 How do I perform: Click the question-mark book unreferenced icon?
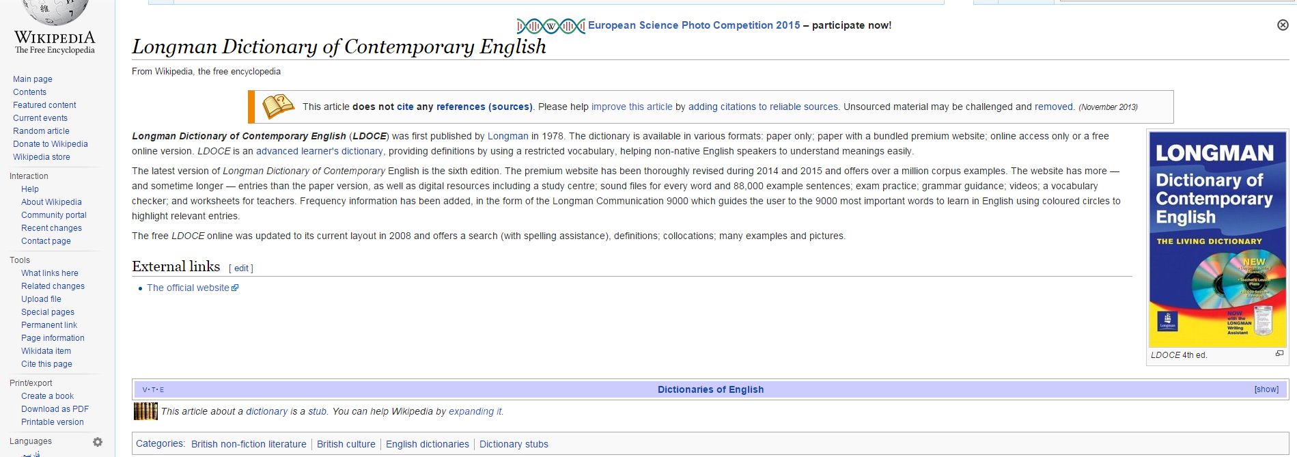tap(278, 107)
